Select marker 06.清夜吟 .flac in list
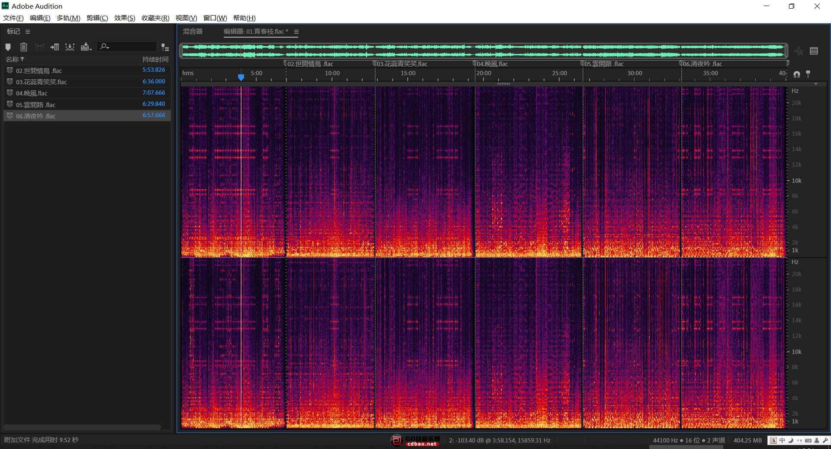The image size is (831, 449). [87, 116]
